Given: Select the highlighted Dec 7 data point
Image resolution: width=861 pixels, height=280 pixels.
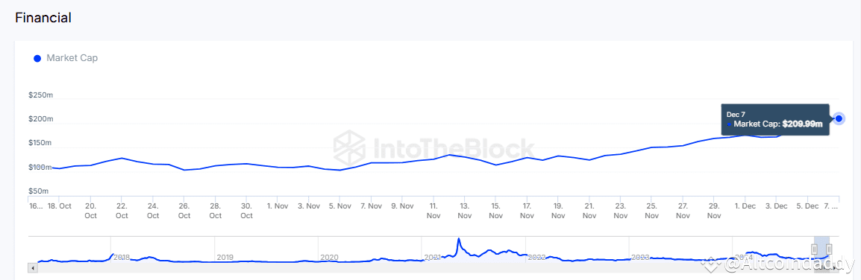Looking at the screenshot, I should tap(839, 118).
